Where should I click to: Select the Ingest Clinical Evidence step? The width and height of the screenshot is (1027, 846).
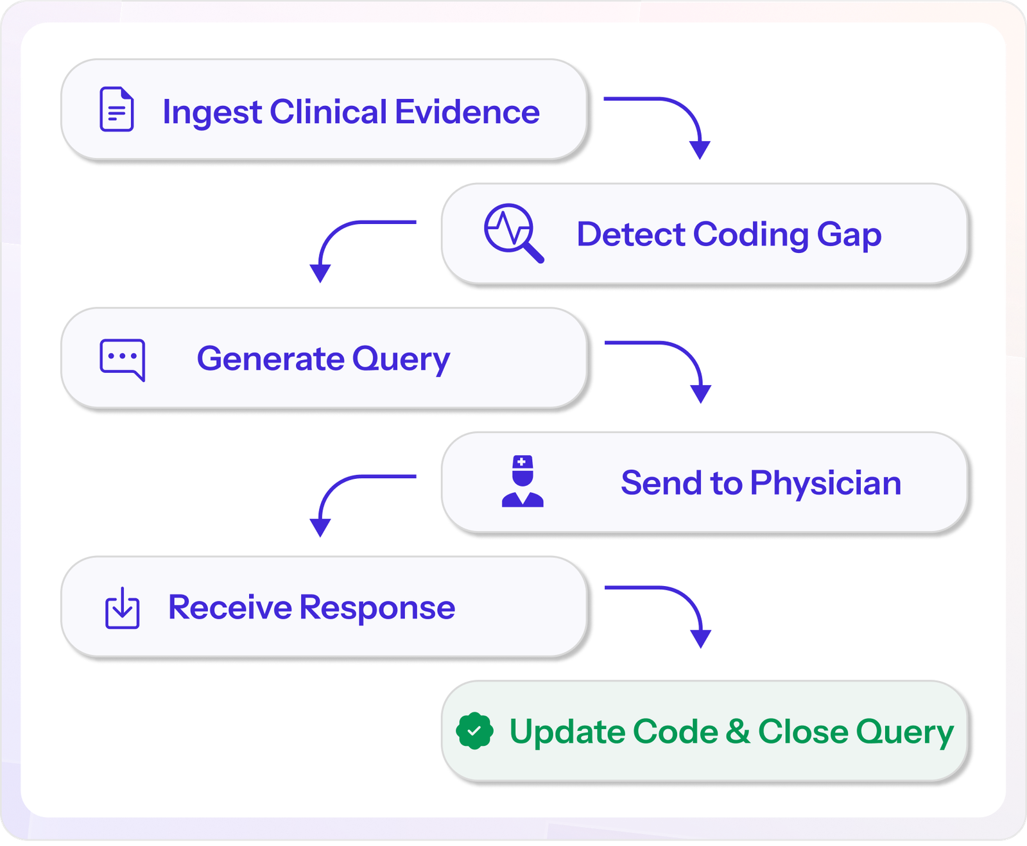[x=324, y=110]
